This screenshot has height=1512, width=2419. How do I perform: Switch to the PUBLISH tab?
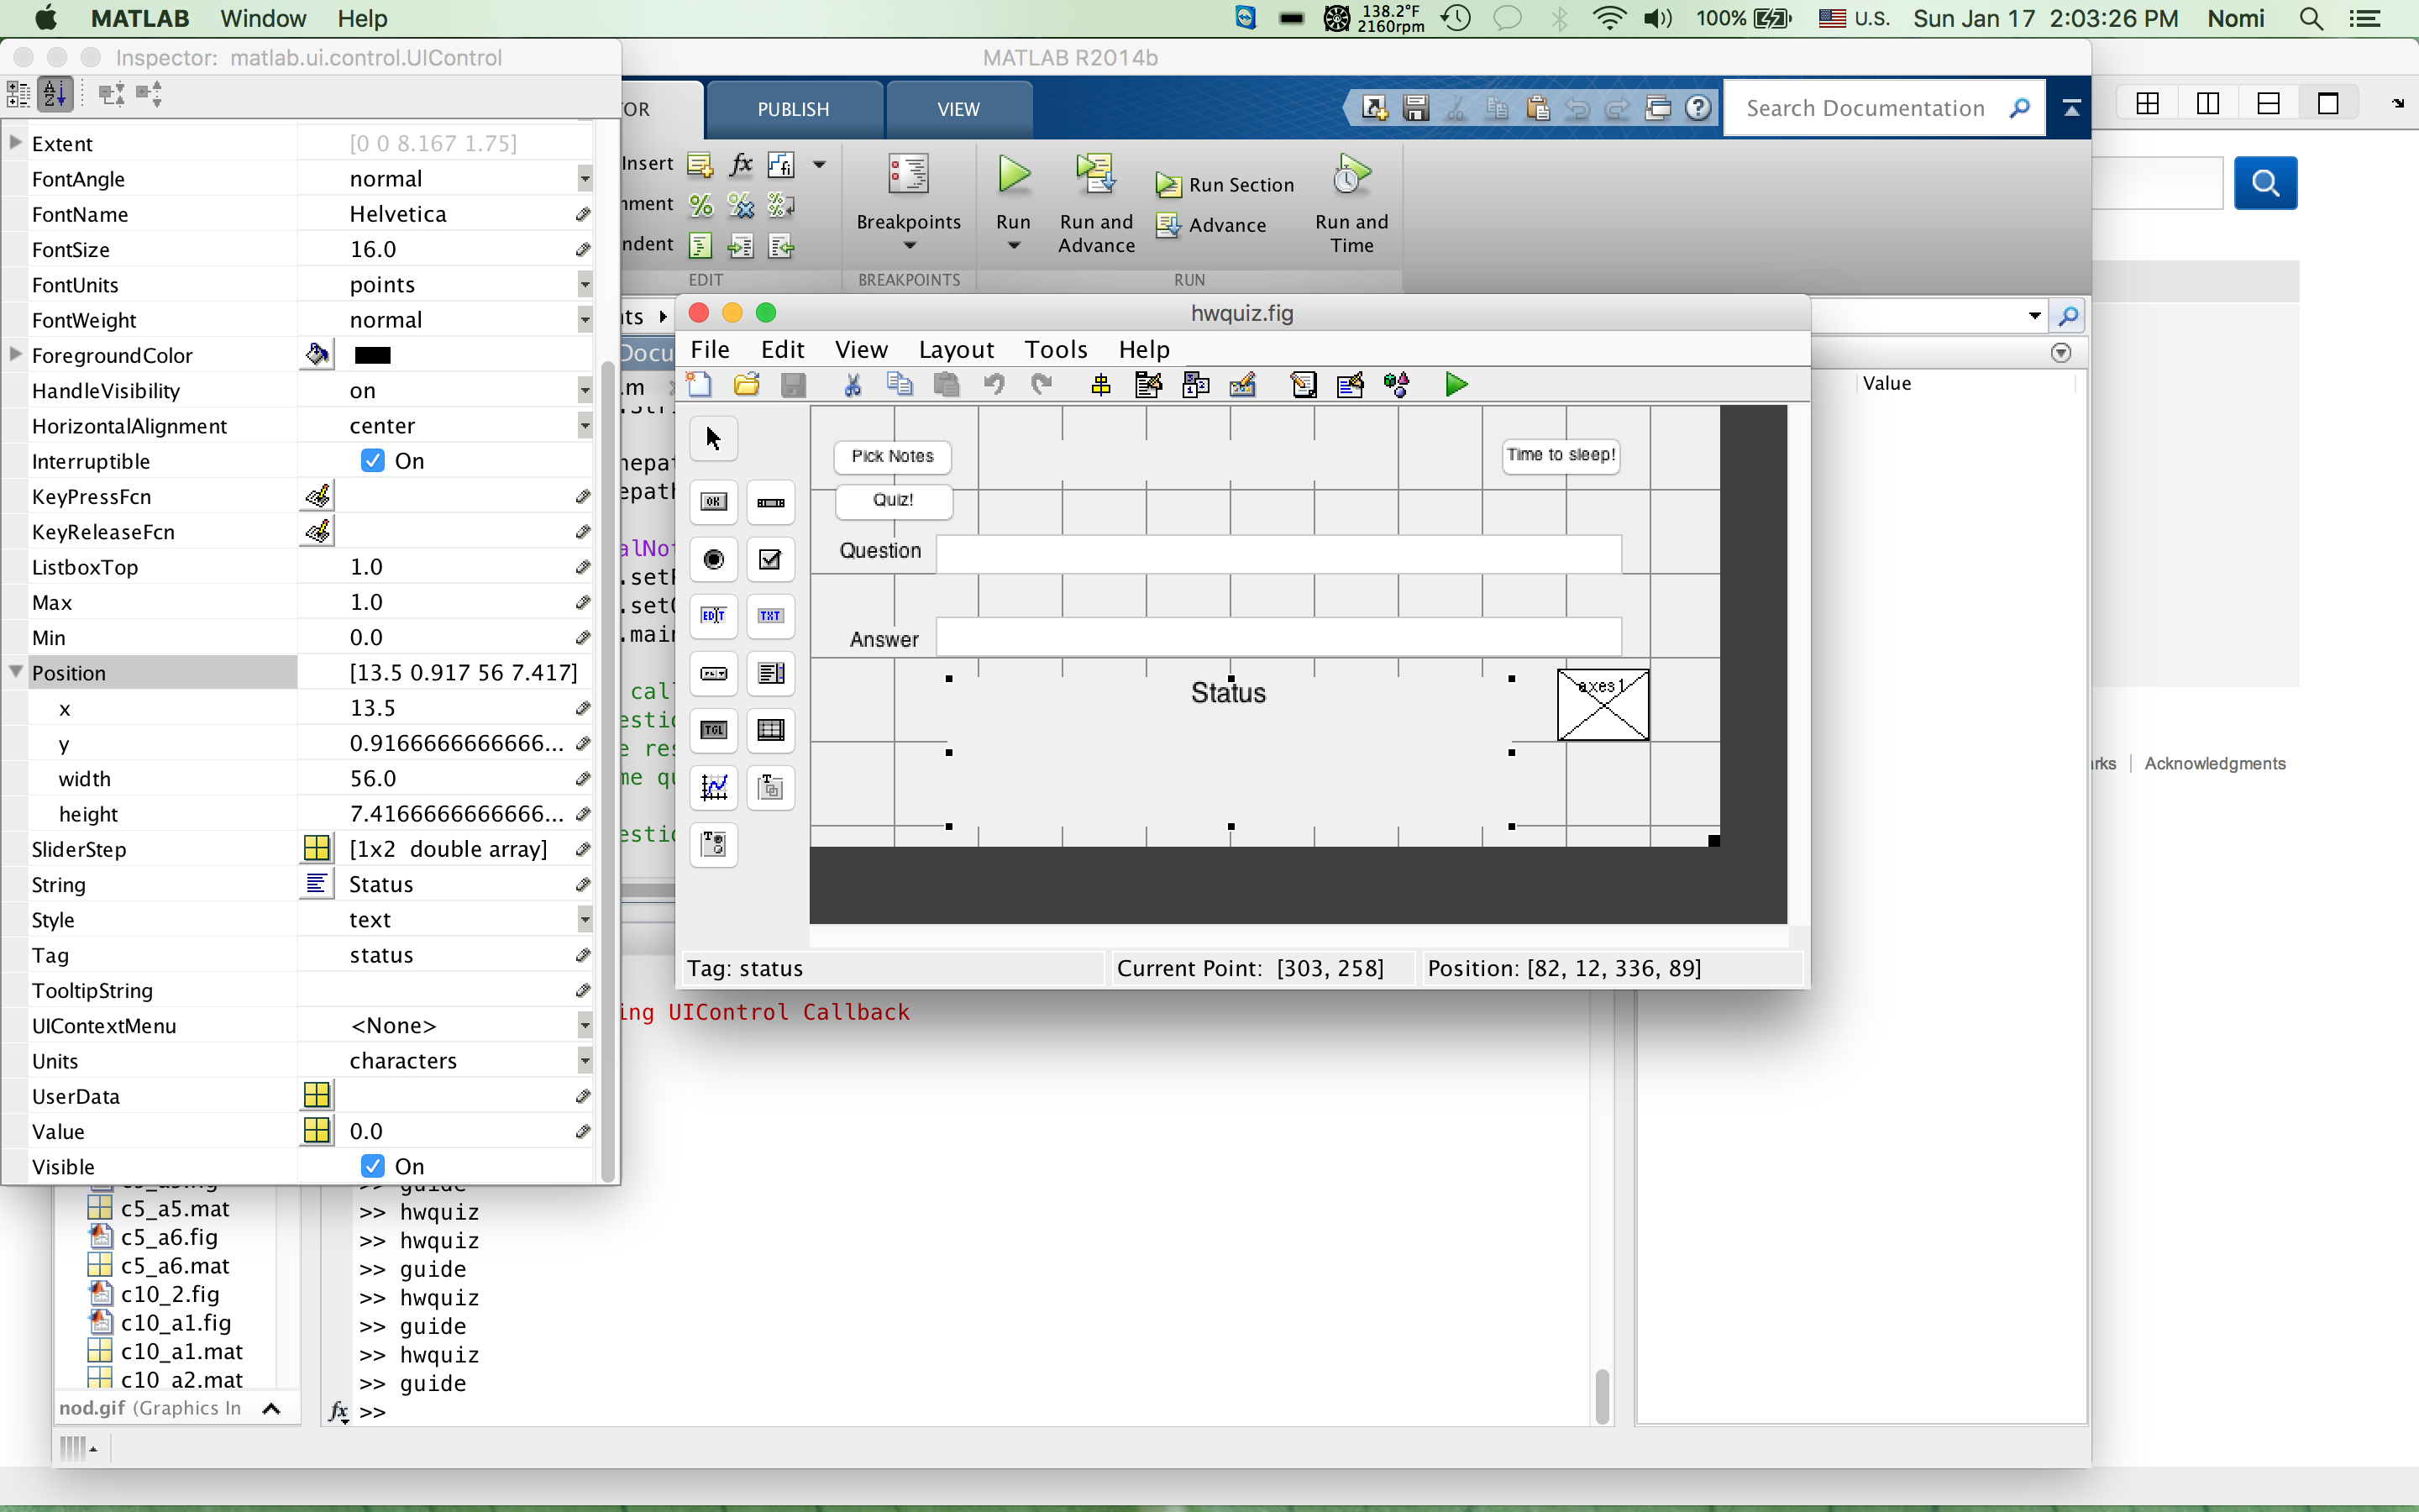(x=793, y=109)
